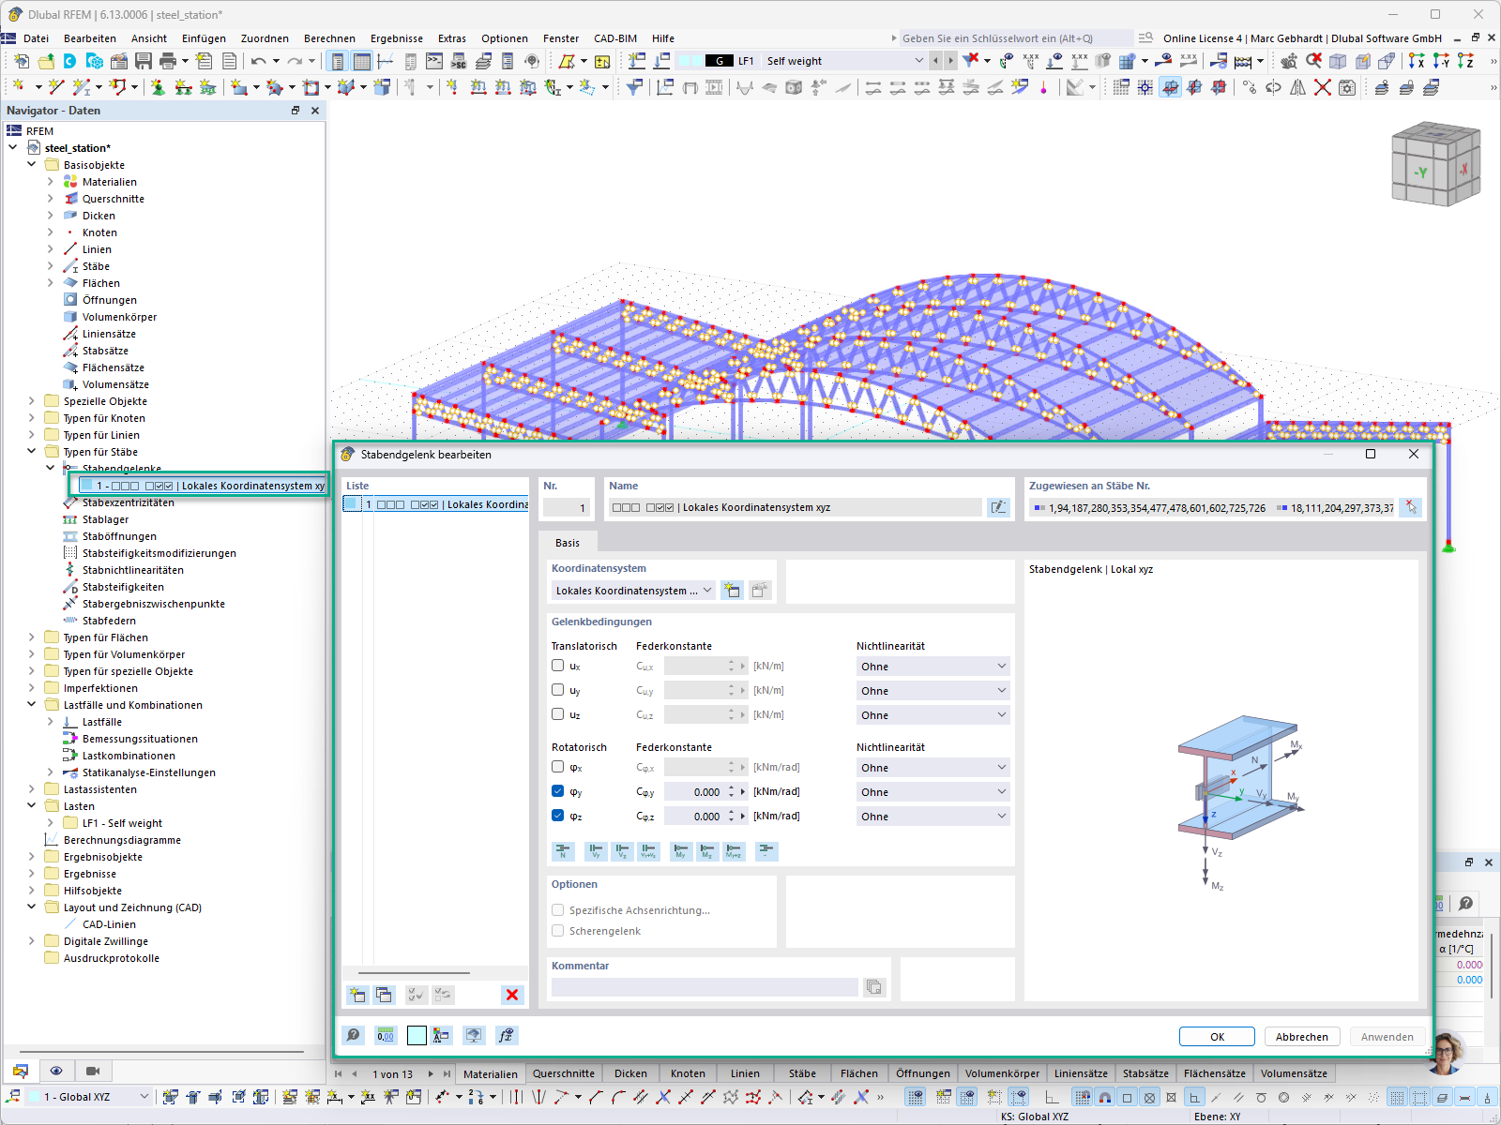
Task: Click the edit name icon beside Name field
Action: point(998,507)
